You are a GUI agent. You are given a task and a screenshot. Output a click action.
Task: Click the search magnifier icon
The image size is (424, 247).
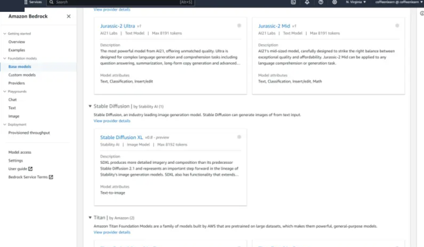pos(51,2)
